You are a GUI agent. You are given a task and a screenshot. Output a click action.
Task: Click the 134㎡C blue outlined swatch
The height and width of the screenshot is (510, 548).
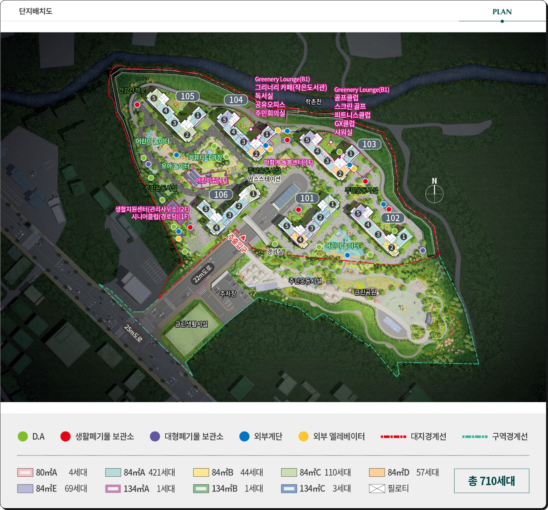point(289,489)
